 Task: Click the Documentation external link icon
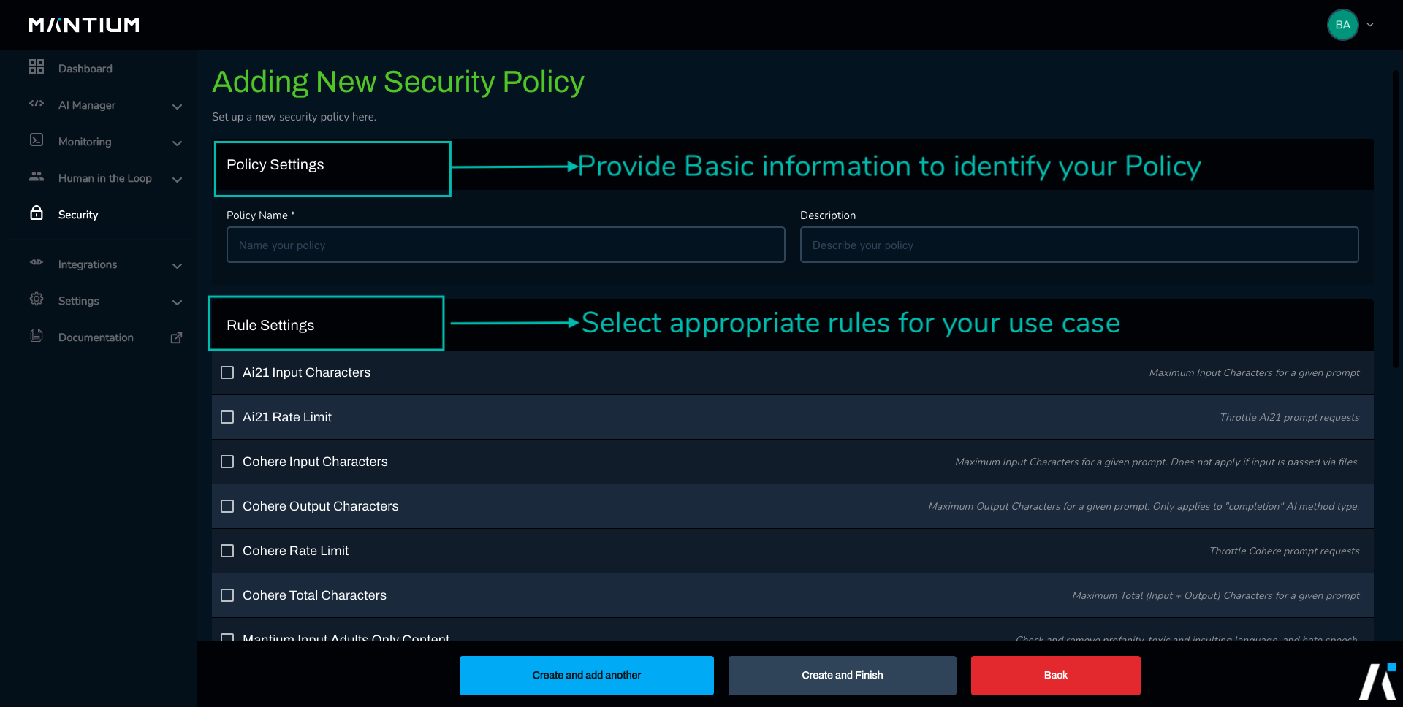pyautogui.click(x=176, y=337)
